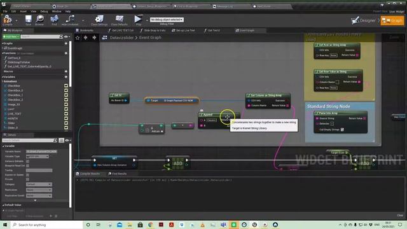
Task: Collapse the Graphs section
Action: [3, 43]
